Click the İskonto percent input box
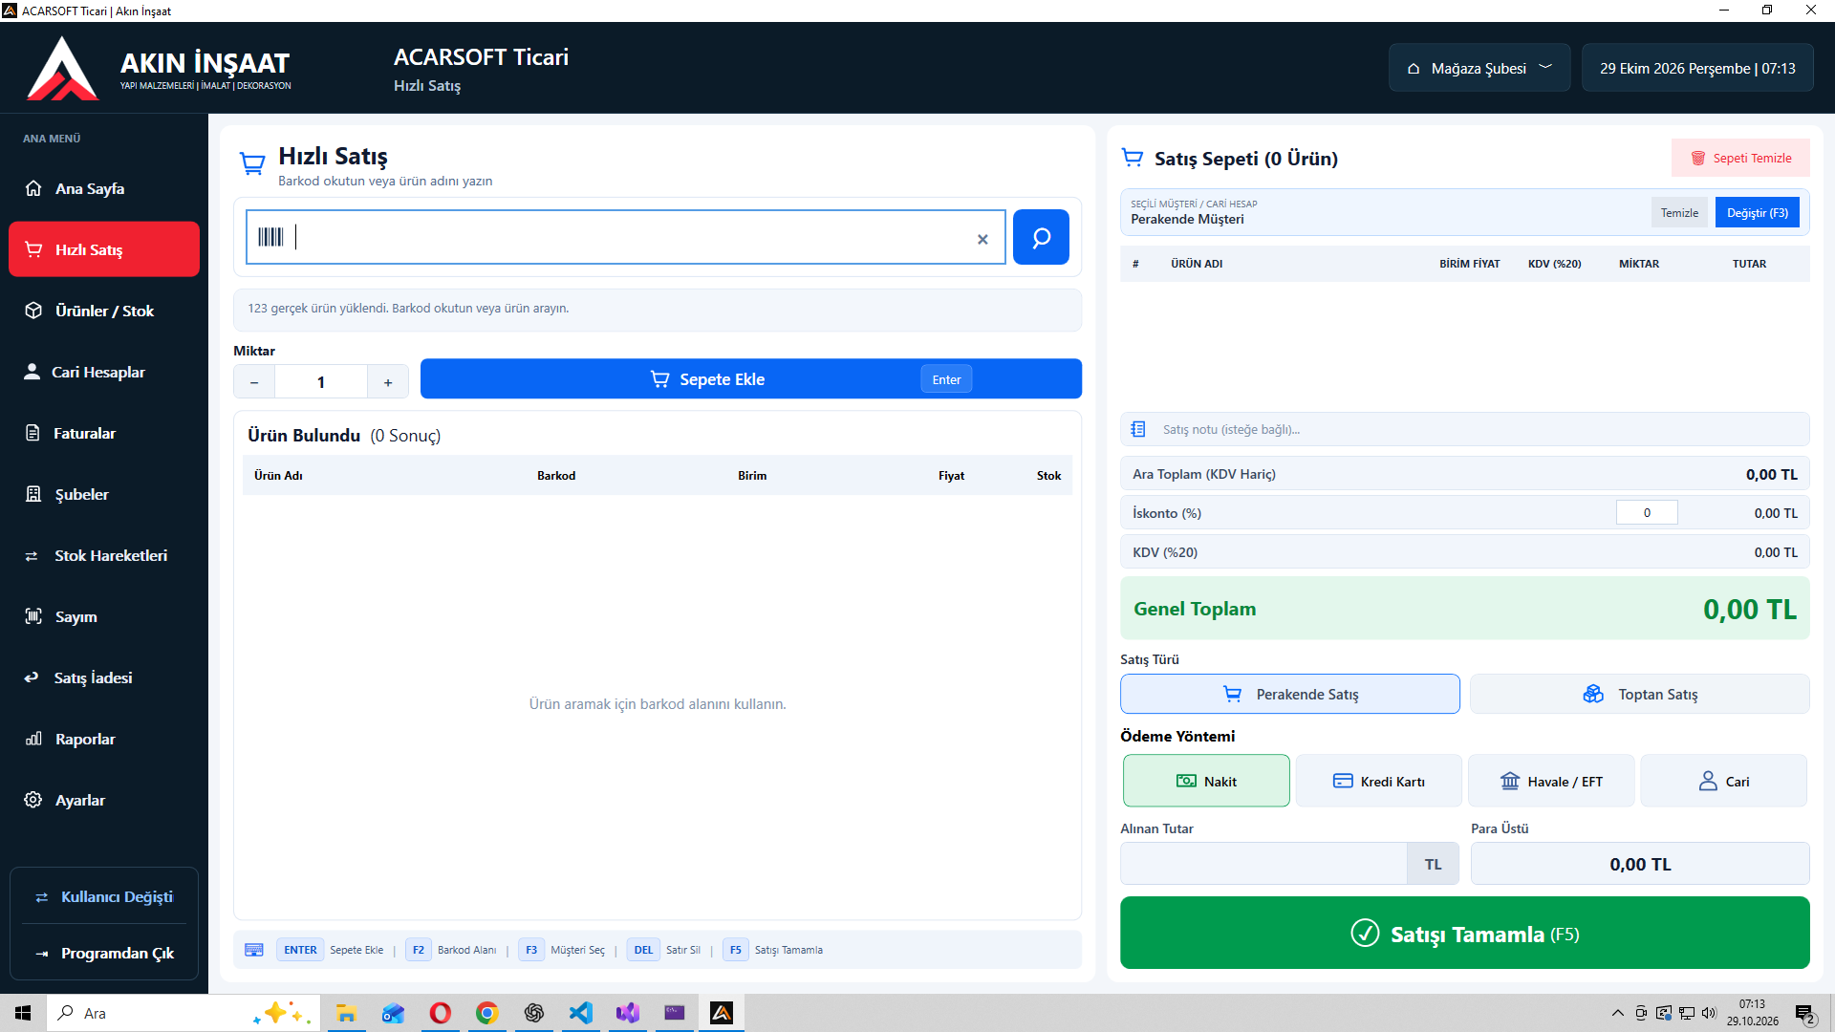The height and width of the screenshot is (1032, 1835). click(1647, 513)
